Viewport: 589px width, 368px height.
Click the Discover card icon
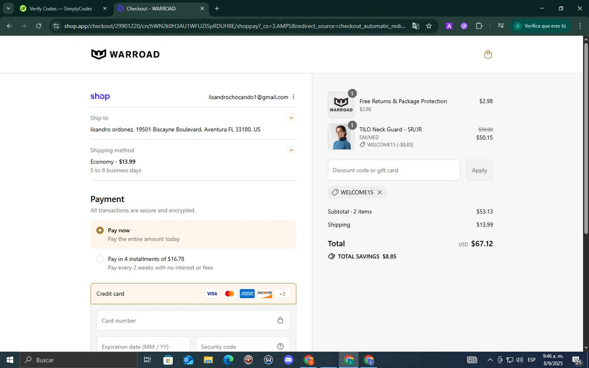265,294
